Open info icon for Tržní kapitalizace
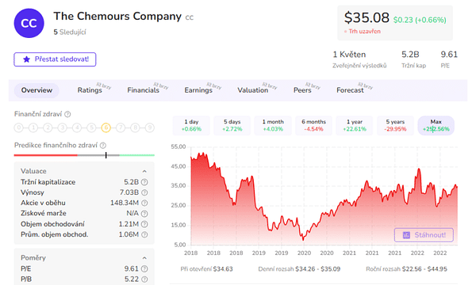The height and width of the screenshot is (285, 476). [x=145, y=182]
